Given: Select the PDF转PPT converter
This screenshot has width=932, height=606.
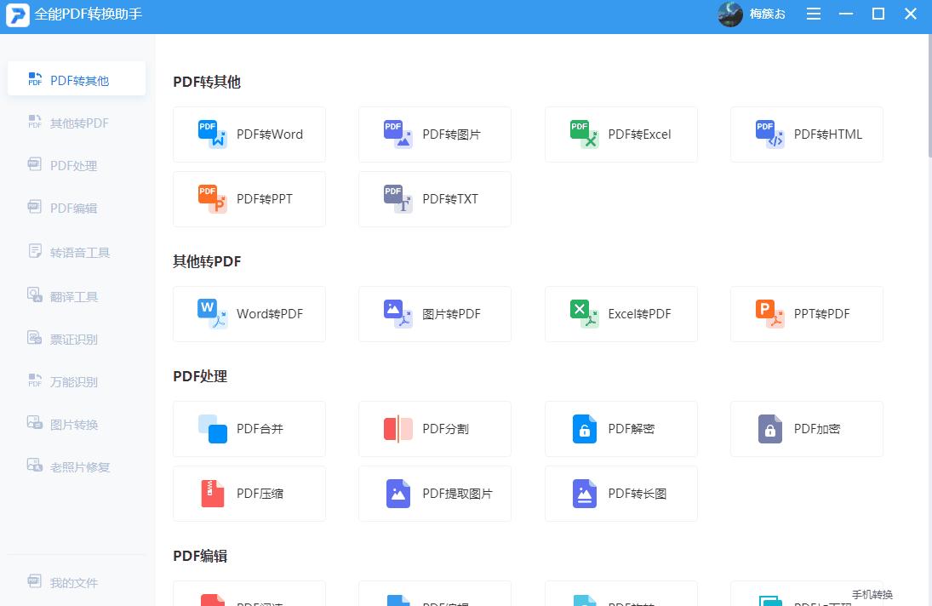Looking at the screenshot, I should 249,198.
